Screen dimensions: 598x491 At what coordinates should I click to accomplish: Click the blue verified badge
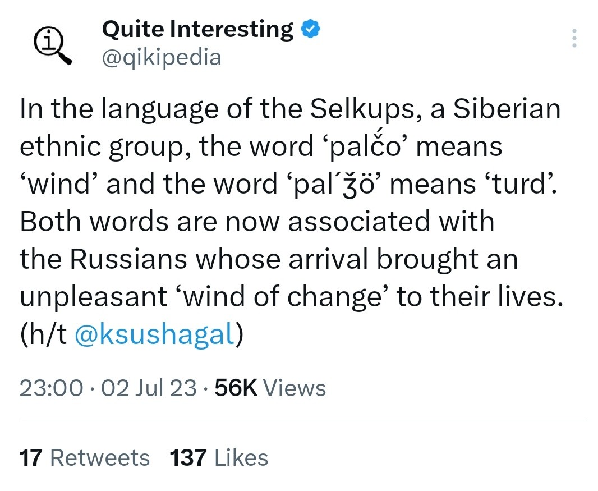tap(311, 29)
